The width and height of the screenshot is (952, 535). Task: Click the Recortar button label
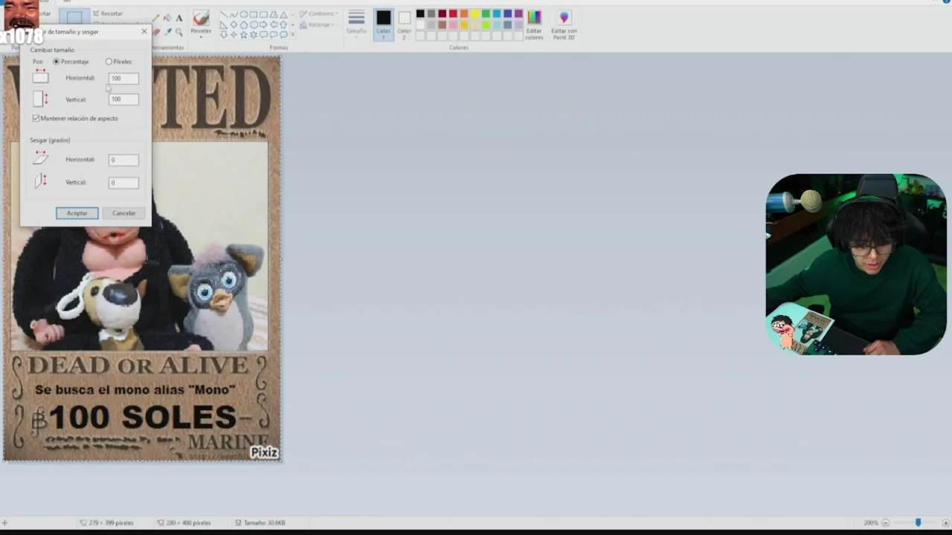(x=112, y=13)
